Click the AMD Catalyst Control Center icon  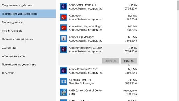click(64, 92)
